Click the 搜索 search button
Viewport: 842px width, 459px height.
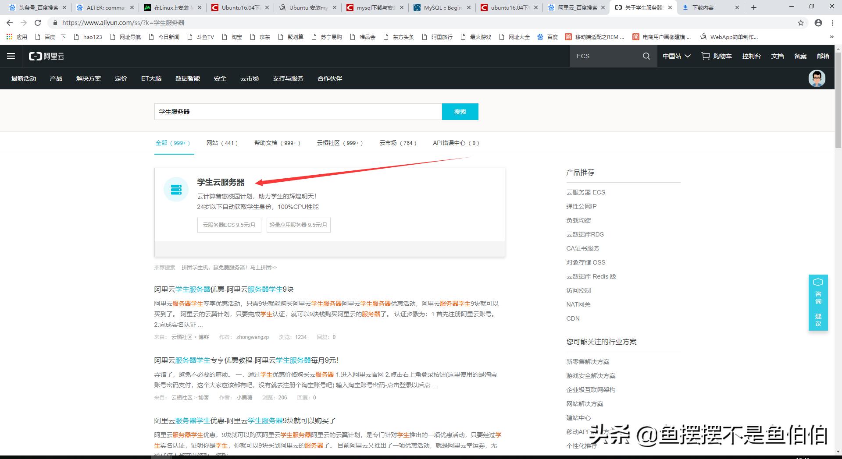click(460, 112)
